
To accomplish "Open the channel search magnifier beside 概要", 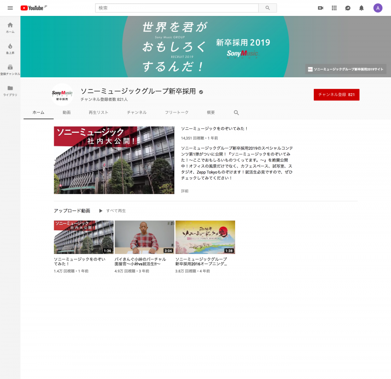I will click(236, 112).
